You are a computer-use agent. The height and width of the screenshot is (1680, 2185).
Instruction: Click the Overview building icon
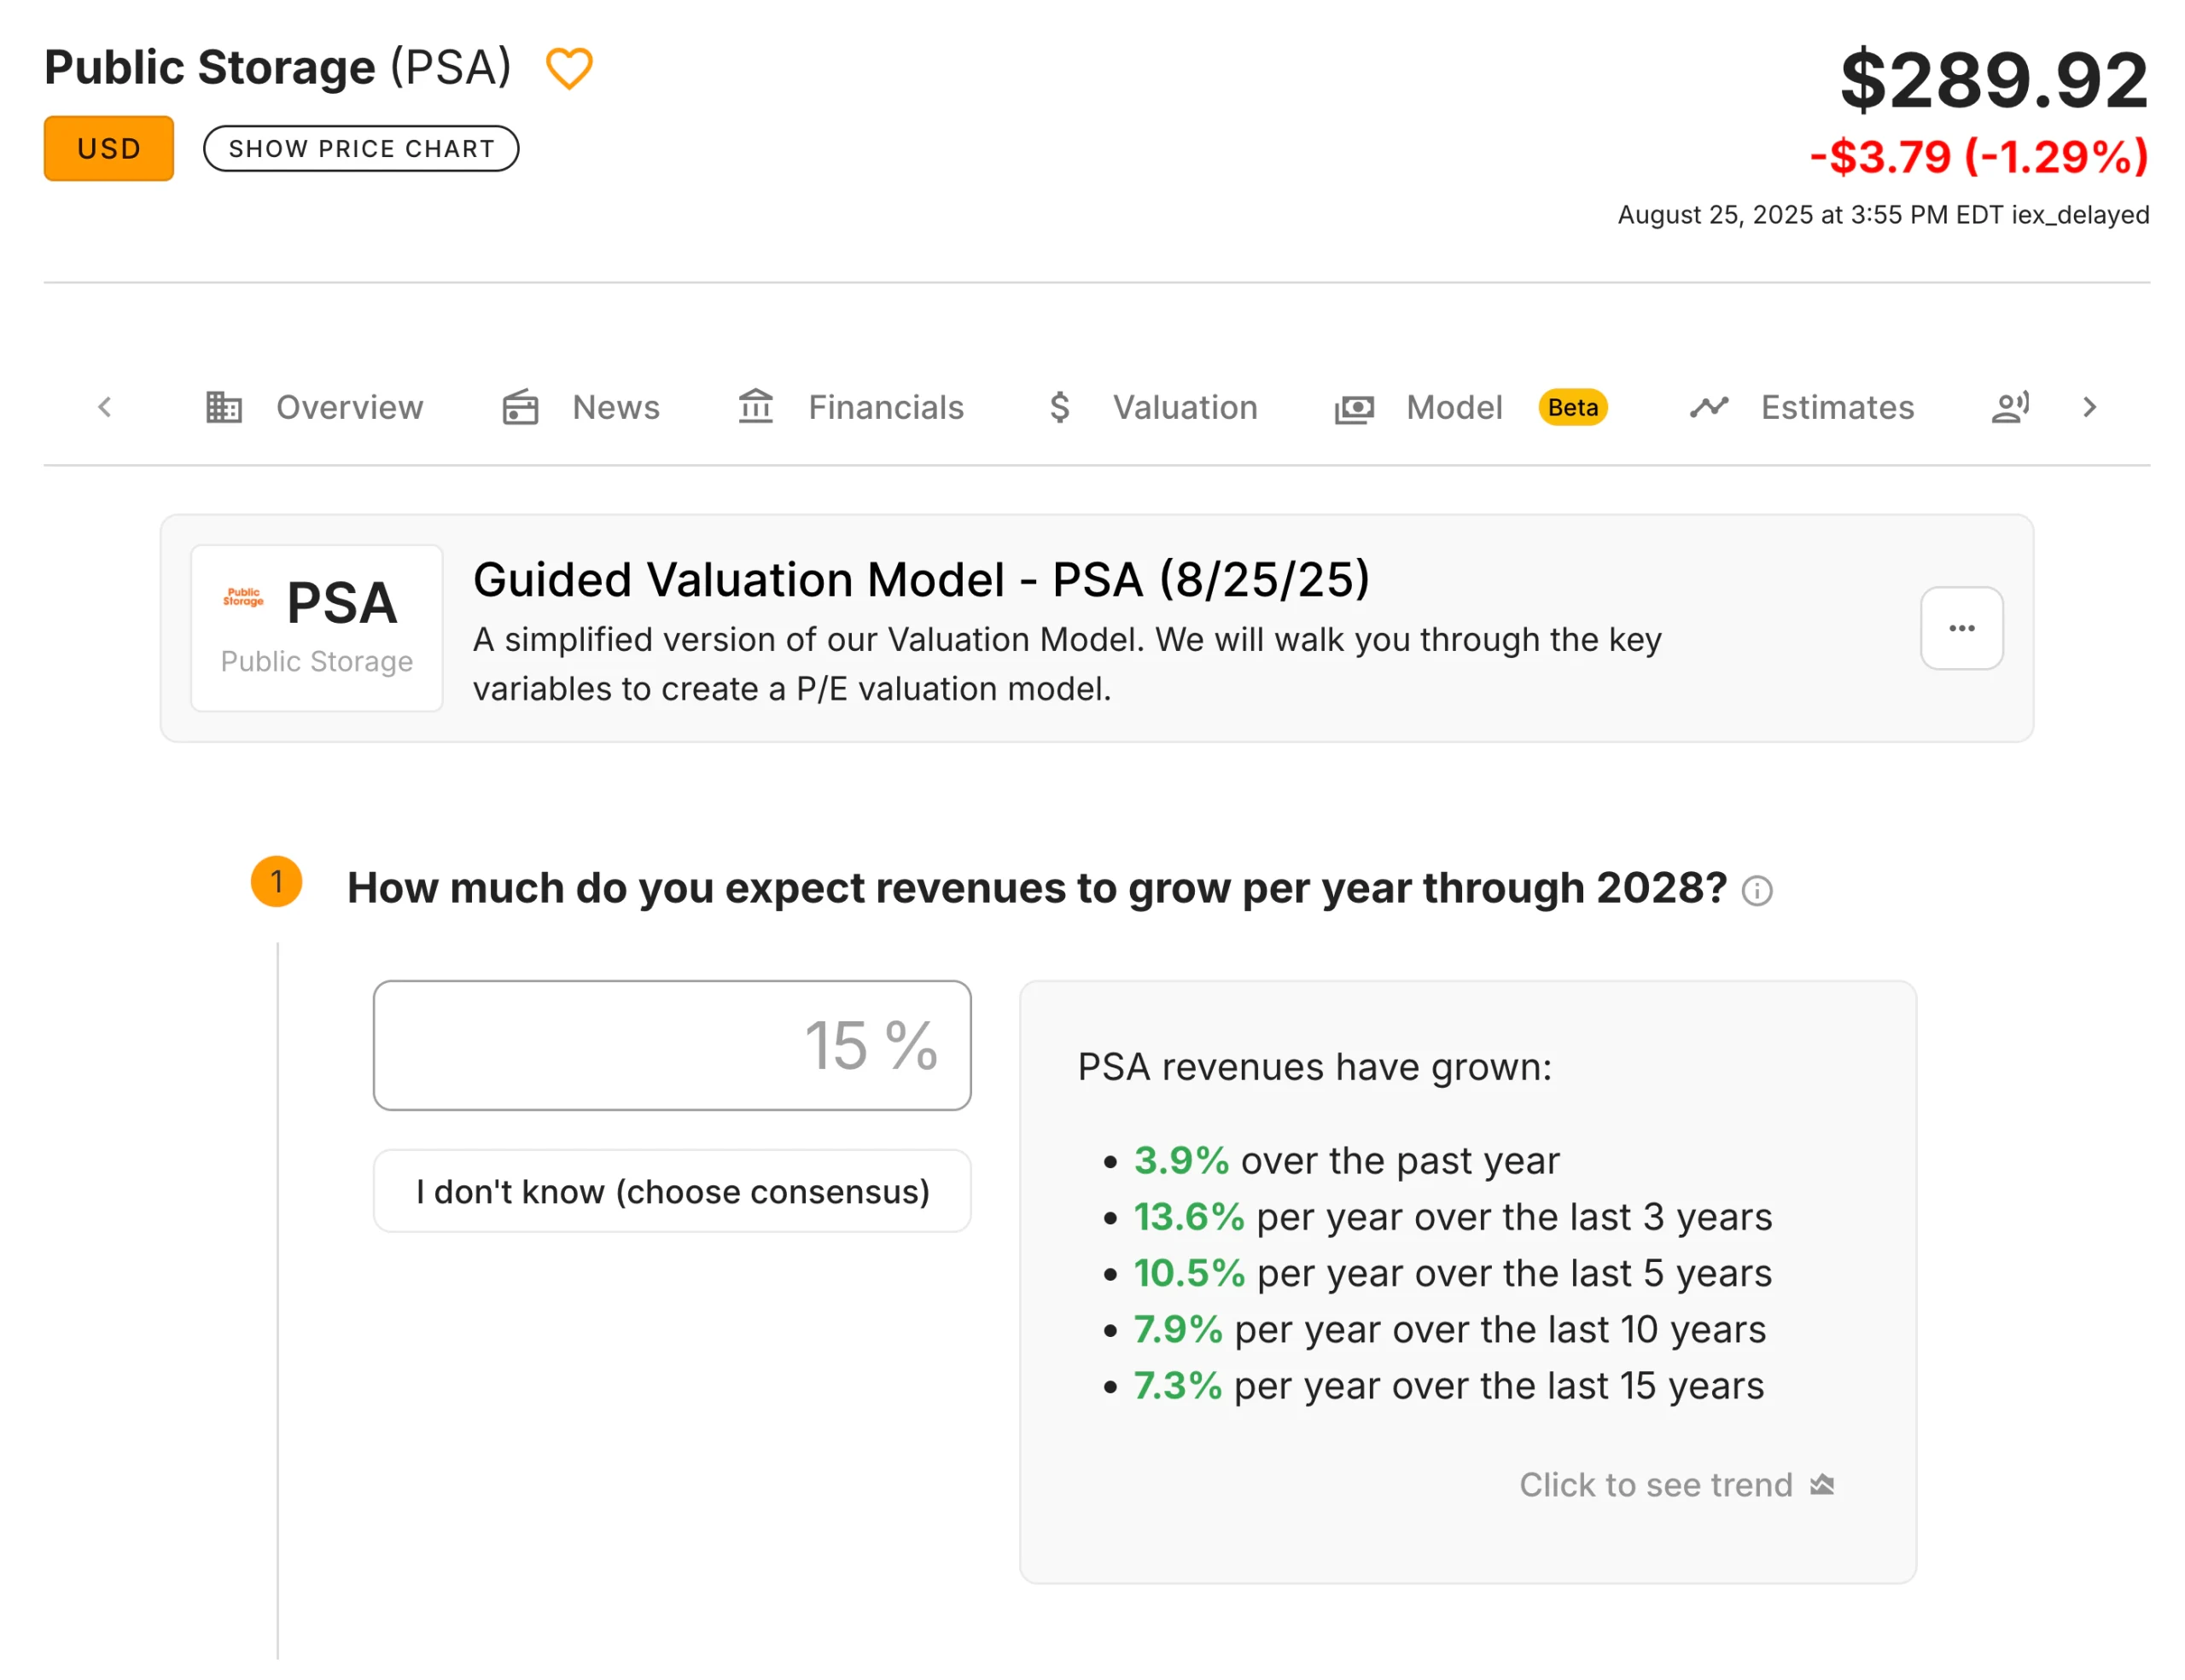223,407
